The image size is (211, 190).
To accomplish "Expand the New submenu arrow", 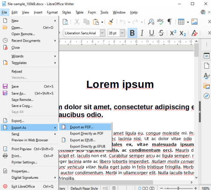I will coord(55,21).
